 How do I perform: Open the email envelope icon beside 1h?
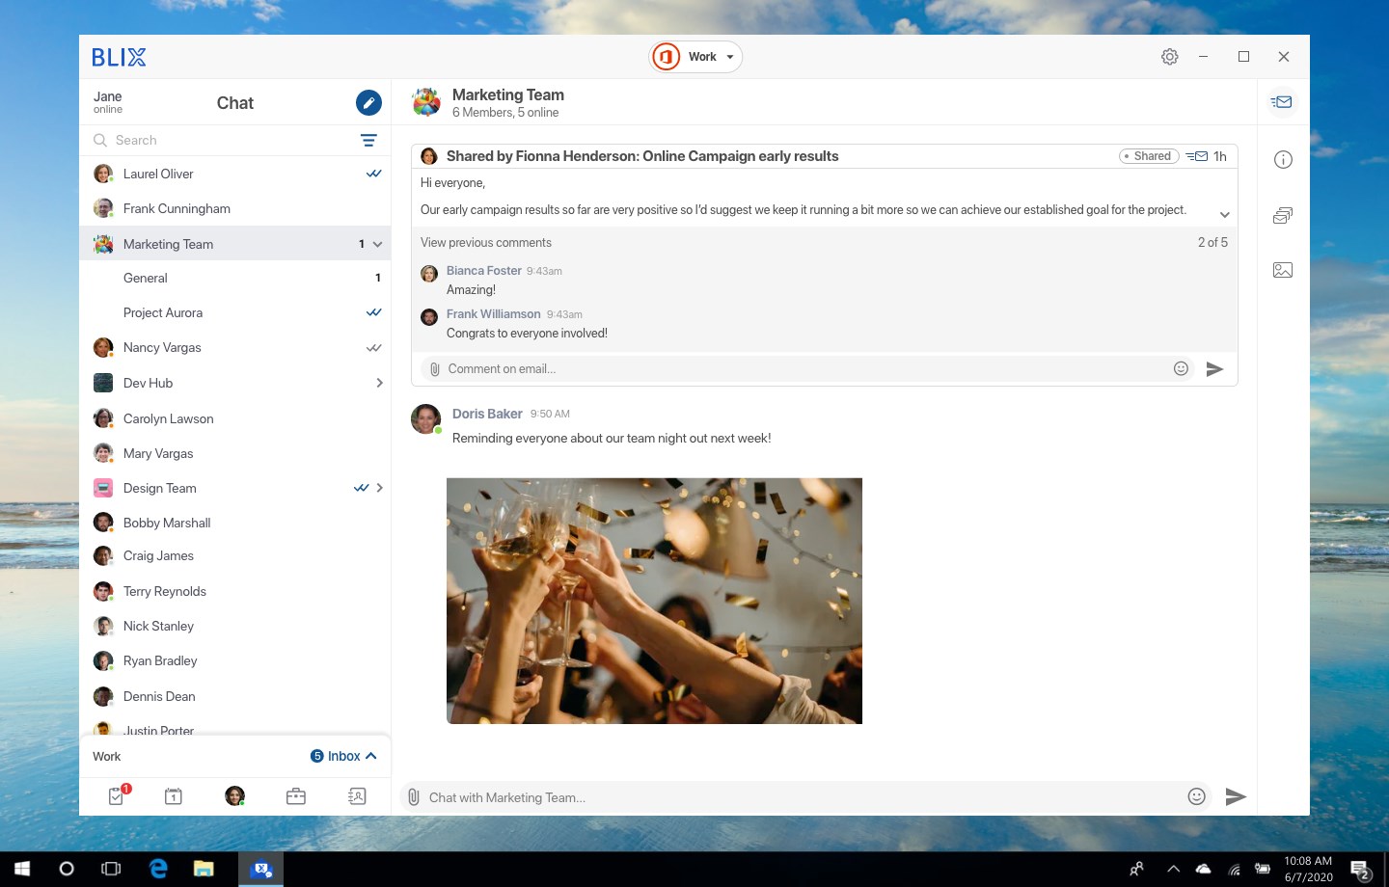coord(1197,156)
